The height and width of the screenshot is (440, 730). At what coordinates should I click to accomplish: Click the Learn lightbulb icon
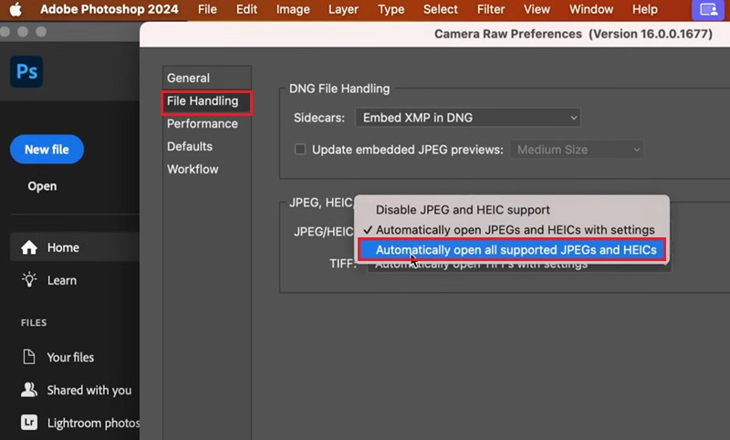(x=29, y=280)
